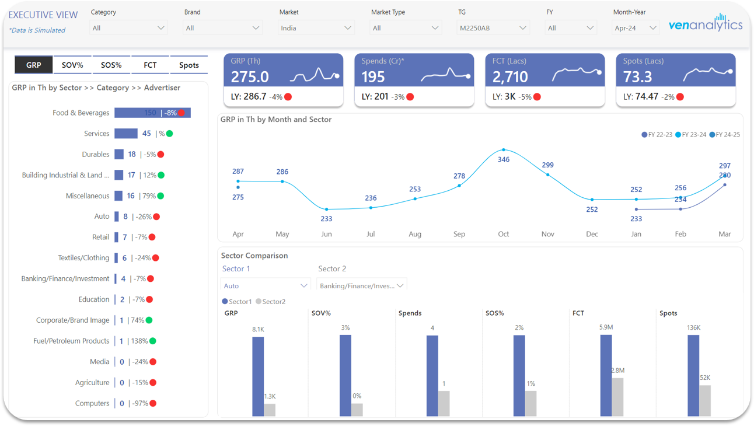The height and width of the screenshot is (426, 754).
Task: Click the FY 22-23 legend marker
Action: pyautogui.click(x=644, y=135)
